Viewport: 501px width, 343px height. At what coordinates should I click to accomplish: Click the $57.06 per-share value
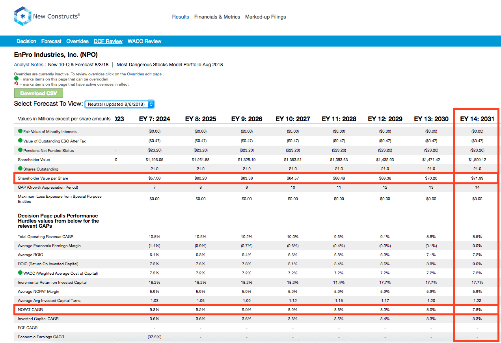pos(155,178)
